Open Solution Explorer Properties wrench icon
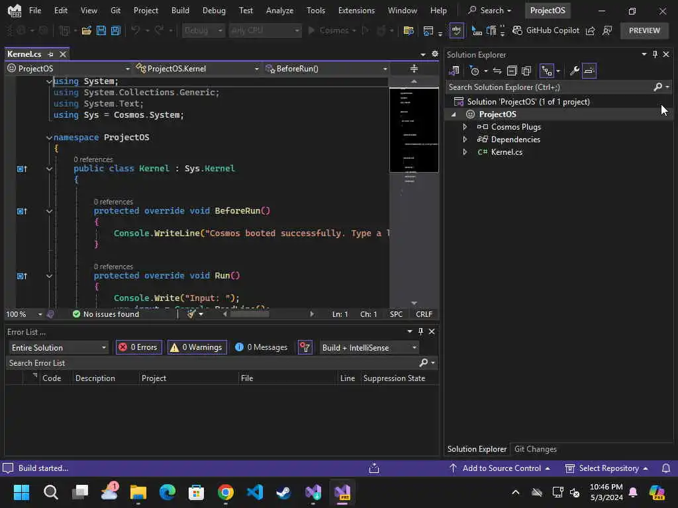 (x=574, y=71)
